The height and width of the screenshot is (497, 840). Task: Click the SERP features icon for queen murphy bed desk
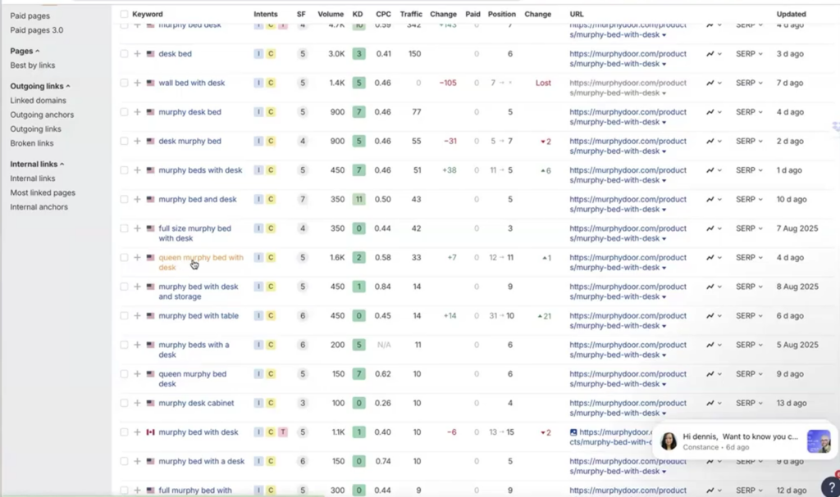(x=710, y=374)
